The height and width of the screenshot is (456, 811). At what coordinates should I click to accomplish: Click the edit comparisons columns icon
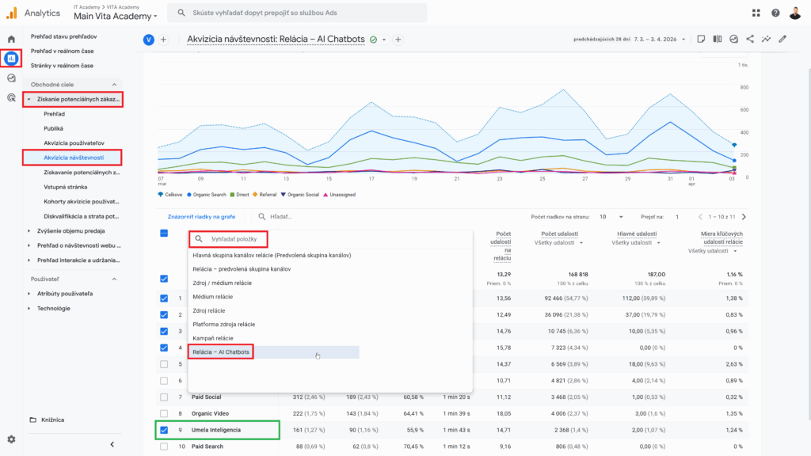point(718,40)
